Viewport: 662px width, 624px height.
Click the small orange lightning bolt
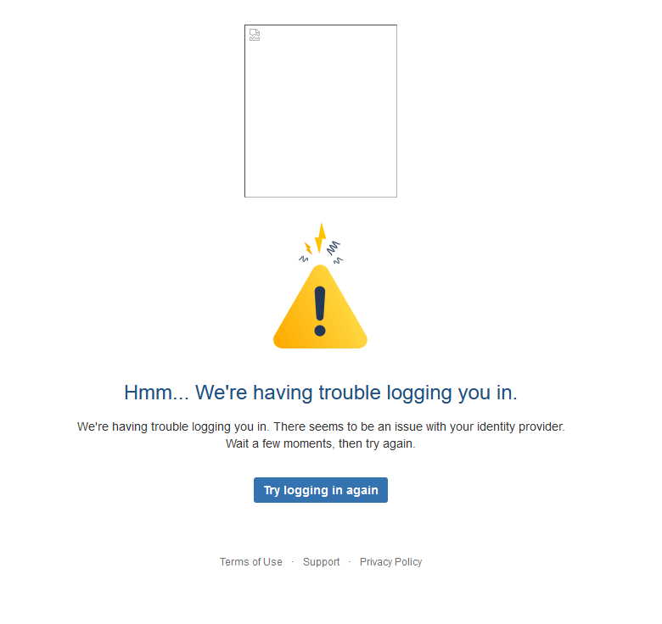pos(308,248)
